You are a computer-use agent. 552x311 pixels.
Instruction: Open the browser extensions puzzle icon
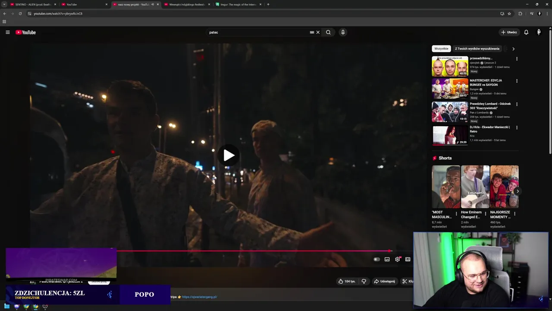coord(520,13)
